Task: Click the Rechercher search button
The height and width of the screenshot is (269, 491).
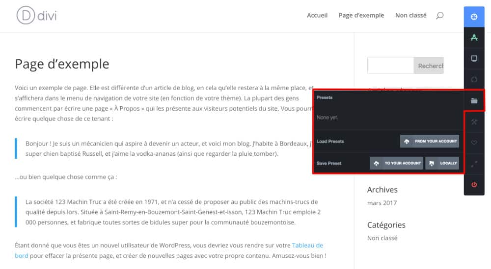Action: click(429, 66)
